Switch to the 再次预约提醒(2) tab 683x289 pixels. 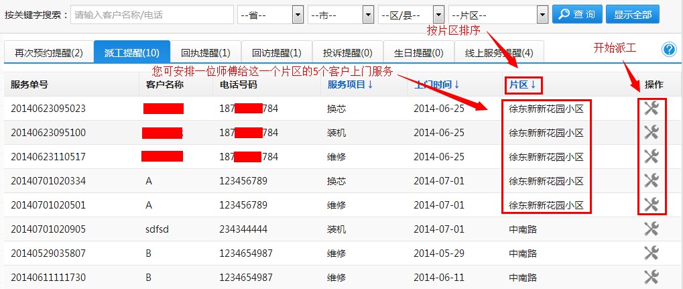pos(49,52)
